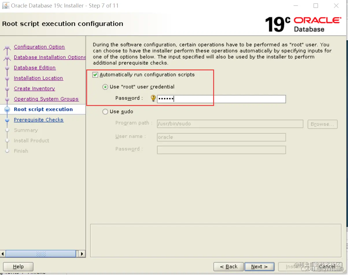Click the Browse... button

[323, 124]
